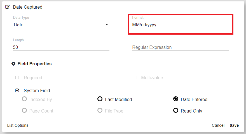Select the Indexed By radio button

(24, 99)
